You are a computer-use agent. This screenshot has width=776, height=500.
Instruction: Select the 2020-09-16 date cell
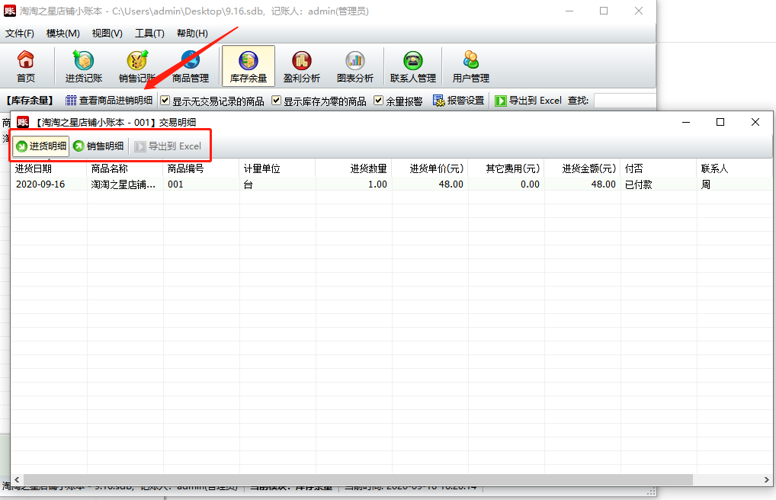[49, 184]
